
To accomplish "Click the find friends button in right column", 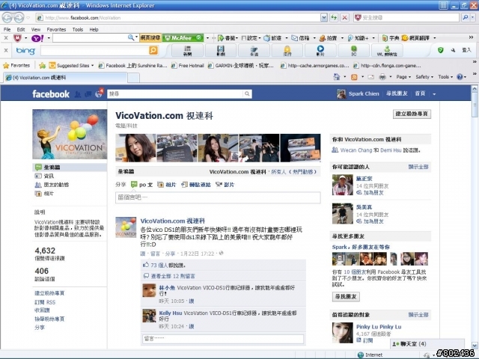I will tap(346, 297).
